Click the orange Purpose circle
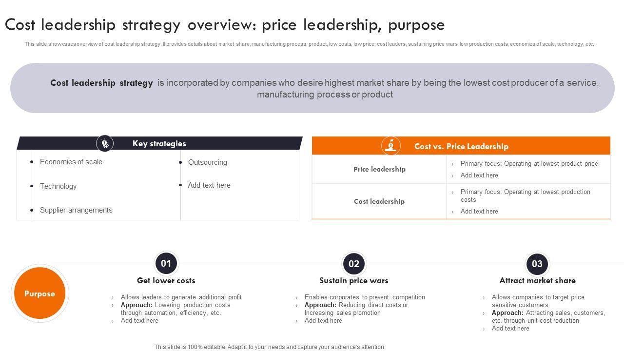The height and width of the screenshot is (351, 624). click(x=39, y=293)
